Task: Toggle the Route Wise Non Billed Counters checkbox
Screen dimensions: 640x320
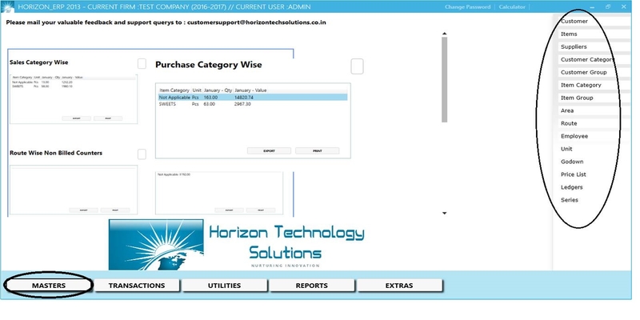Action: point(142,154)
